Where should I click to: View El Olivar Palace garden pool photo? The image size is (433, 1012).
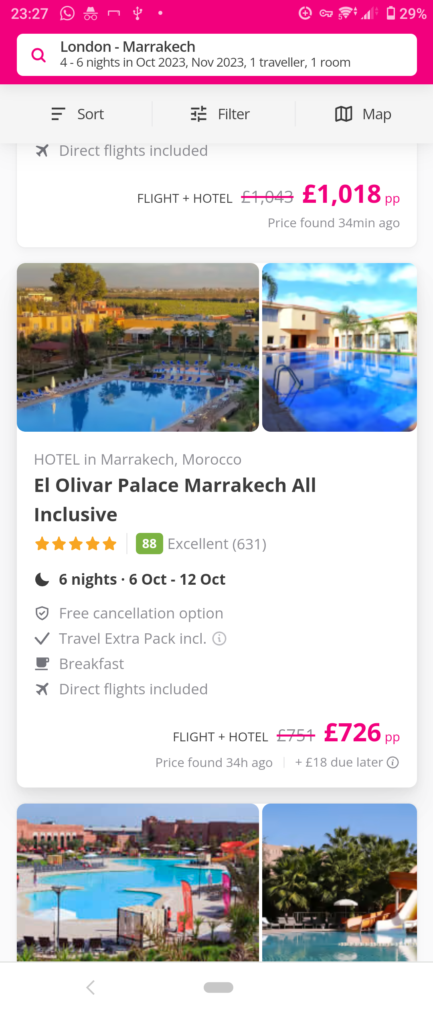138,347
